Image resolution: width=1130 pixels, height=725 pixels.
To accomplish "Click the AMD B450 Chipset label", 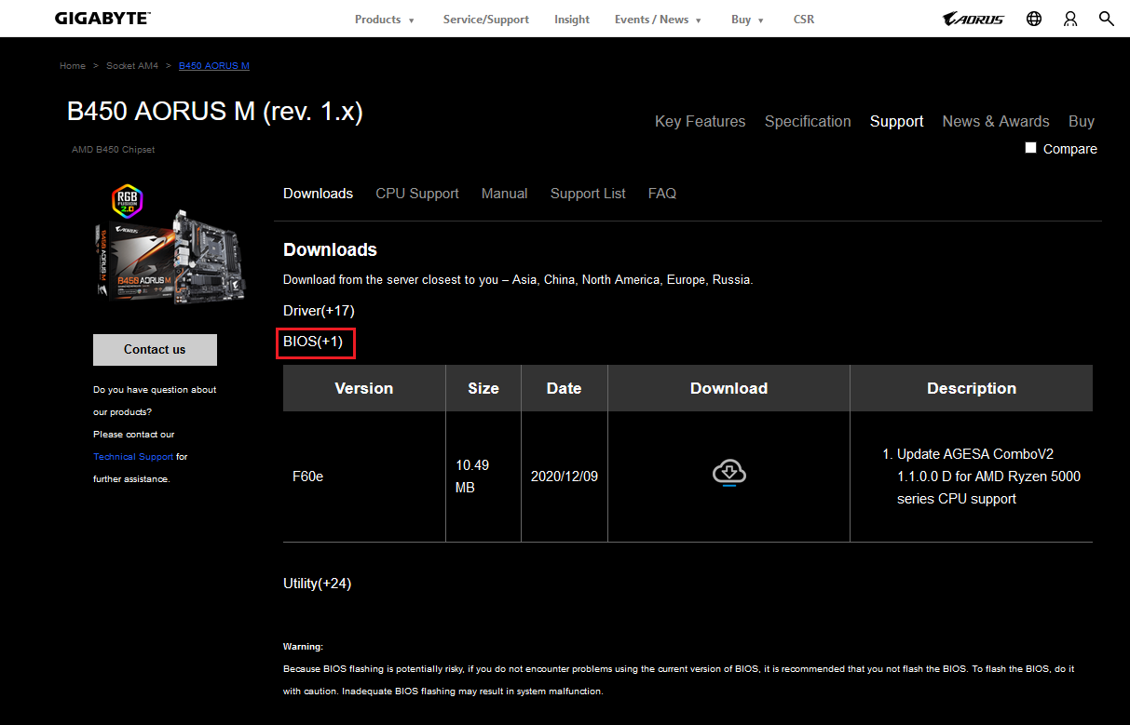I will (x=114, y=150).
